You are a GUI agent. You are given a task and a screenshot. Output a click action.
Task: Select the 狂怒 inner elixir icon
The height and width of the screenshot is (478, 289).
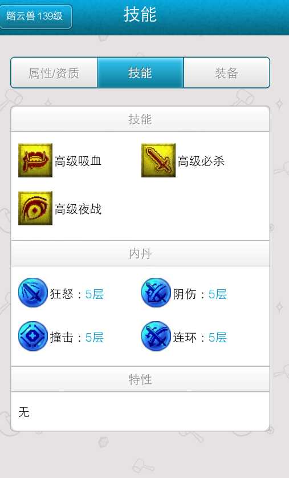coord(33,293)
